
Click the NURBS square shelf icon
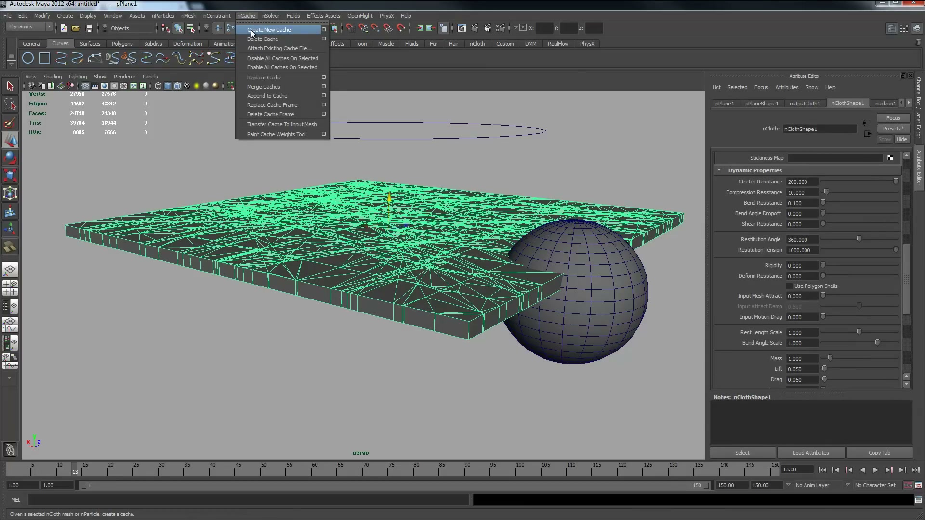44,58
